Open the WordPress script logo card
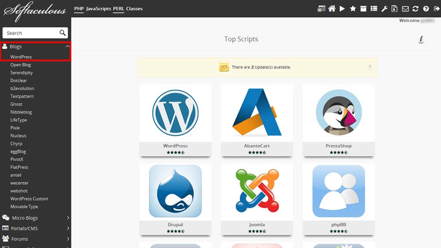441x248 pixels. point(175,120)
